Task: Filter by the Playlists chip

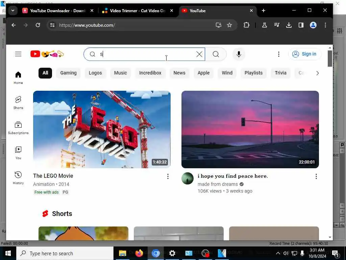Action: pyautogui.click(x=253, y=73)
